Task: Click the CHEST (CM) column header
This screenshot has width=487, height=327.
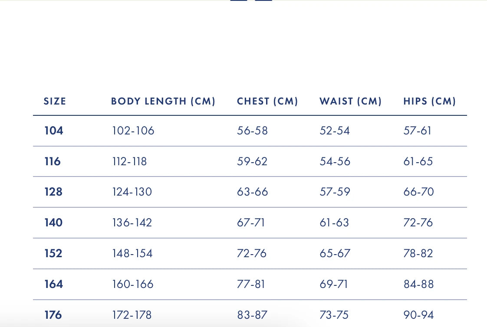Action: pos(267,101)
